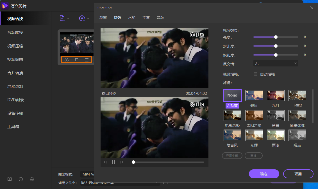
Task: Open the user guide book icon
Action: (x=10, y=179)
